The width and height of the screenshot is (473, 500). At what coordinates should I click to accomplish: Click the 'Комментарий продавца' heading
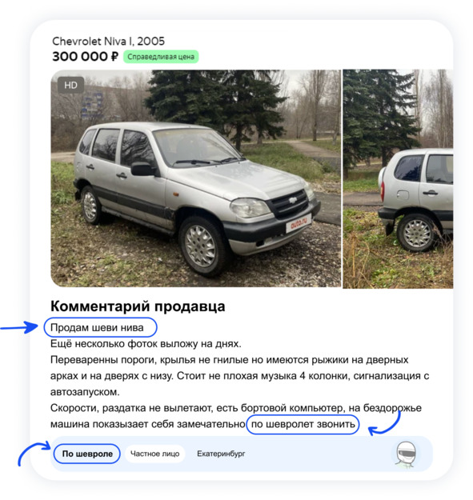[138, 306]
